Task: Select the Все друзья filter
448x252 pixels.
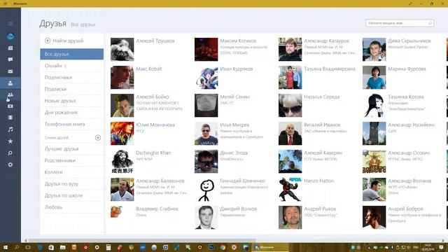Action: pos(71,54)
